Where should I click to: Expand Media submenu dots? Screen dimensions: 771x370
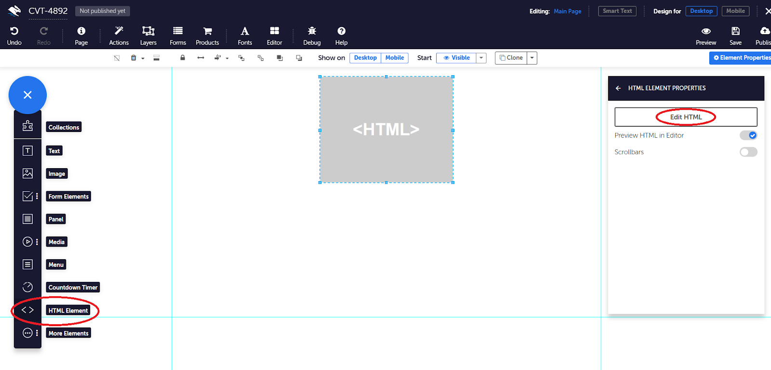[37, 242]
